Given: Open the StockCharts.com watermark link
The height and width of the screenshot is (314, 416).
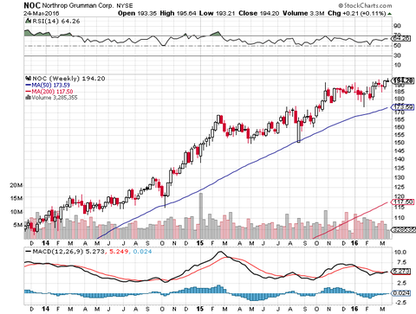Looking at the screenshot, I should pyautogui.click(x=365, y=5).
